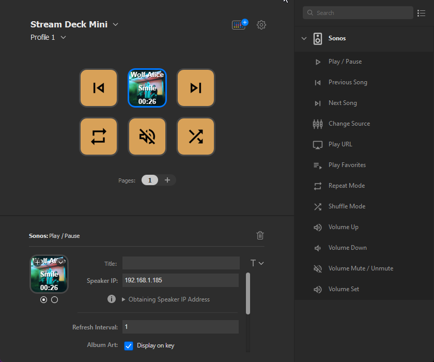Click the Volume Mute list icon
The height and width of the screenshot is (362, 434).
pos(318,269)
